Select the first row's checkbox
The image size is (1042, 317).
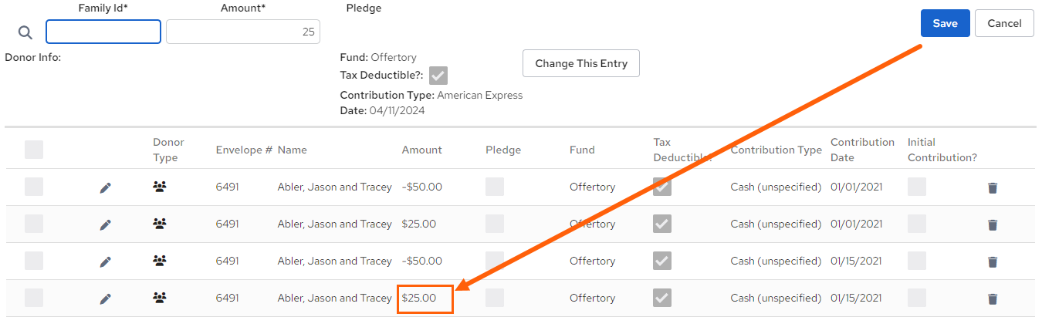(34, 187)
